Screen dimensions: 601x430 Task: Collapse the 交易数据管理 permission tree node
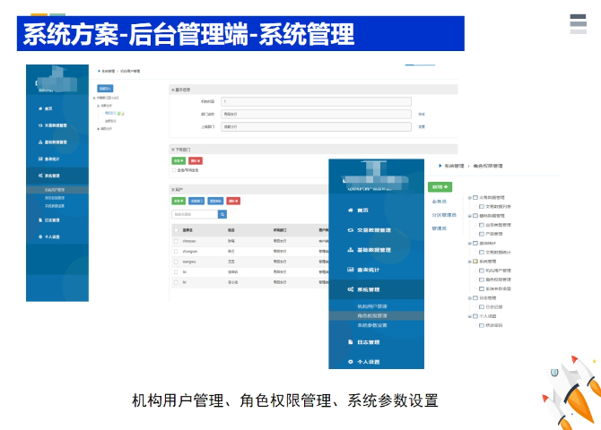469,198
